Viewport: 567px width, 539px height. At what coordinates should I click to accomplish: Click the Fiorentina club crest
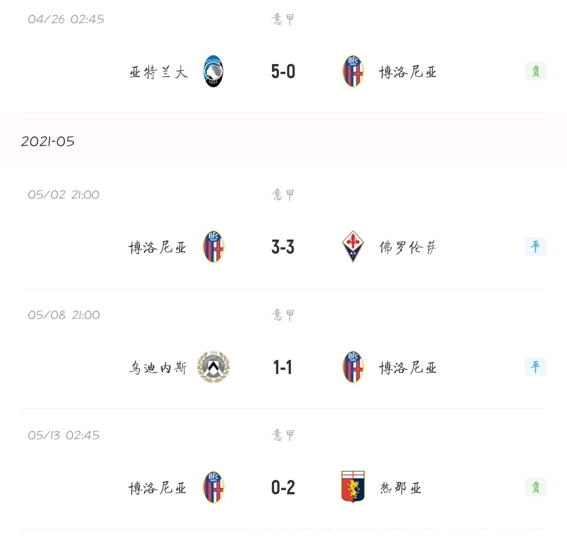click(x=353, y=247)
